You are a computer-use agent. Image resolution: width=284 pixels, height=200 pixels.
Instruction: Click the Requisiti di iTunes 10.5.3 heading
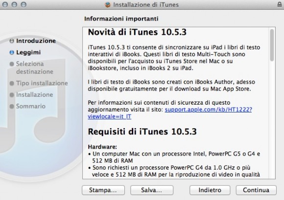point(142,132)
